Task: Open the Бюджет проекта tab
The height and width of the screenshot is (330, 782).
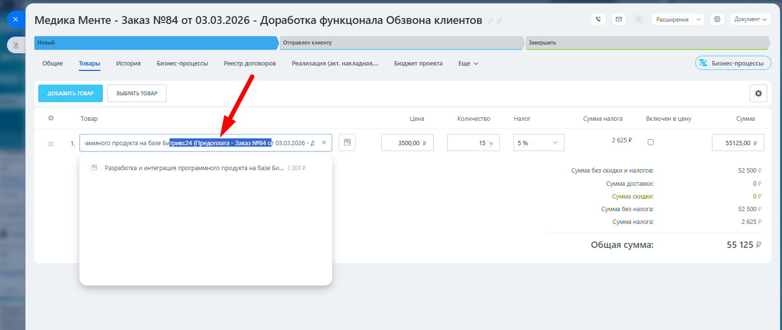Action: [418, 64]
